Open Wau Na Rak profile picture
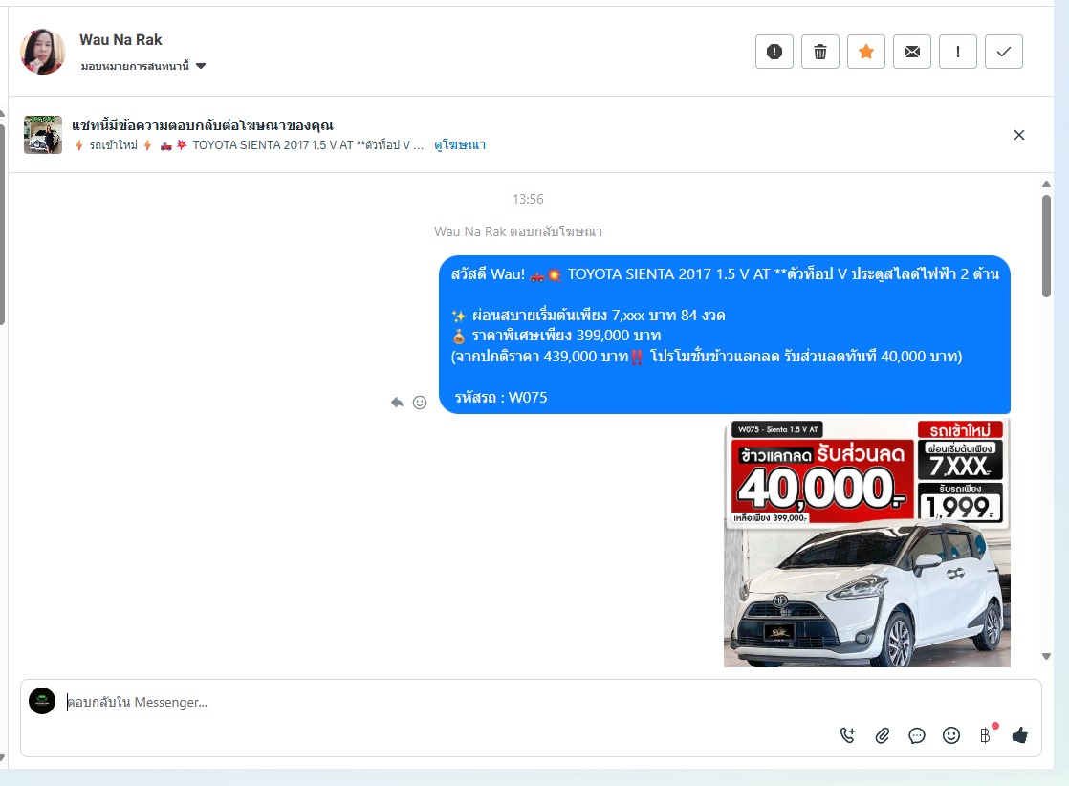1069x786 pixels. click(43, 52)
